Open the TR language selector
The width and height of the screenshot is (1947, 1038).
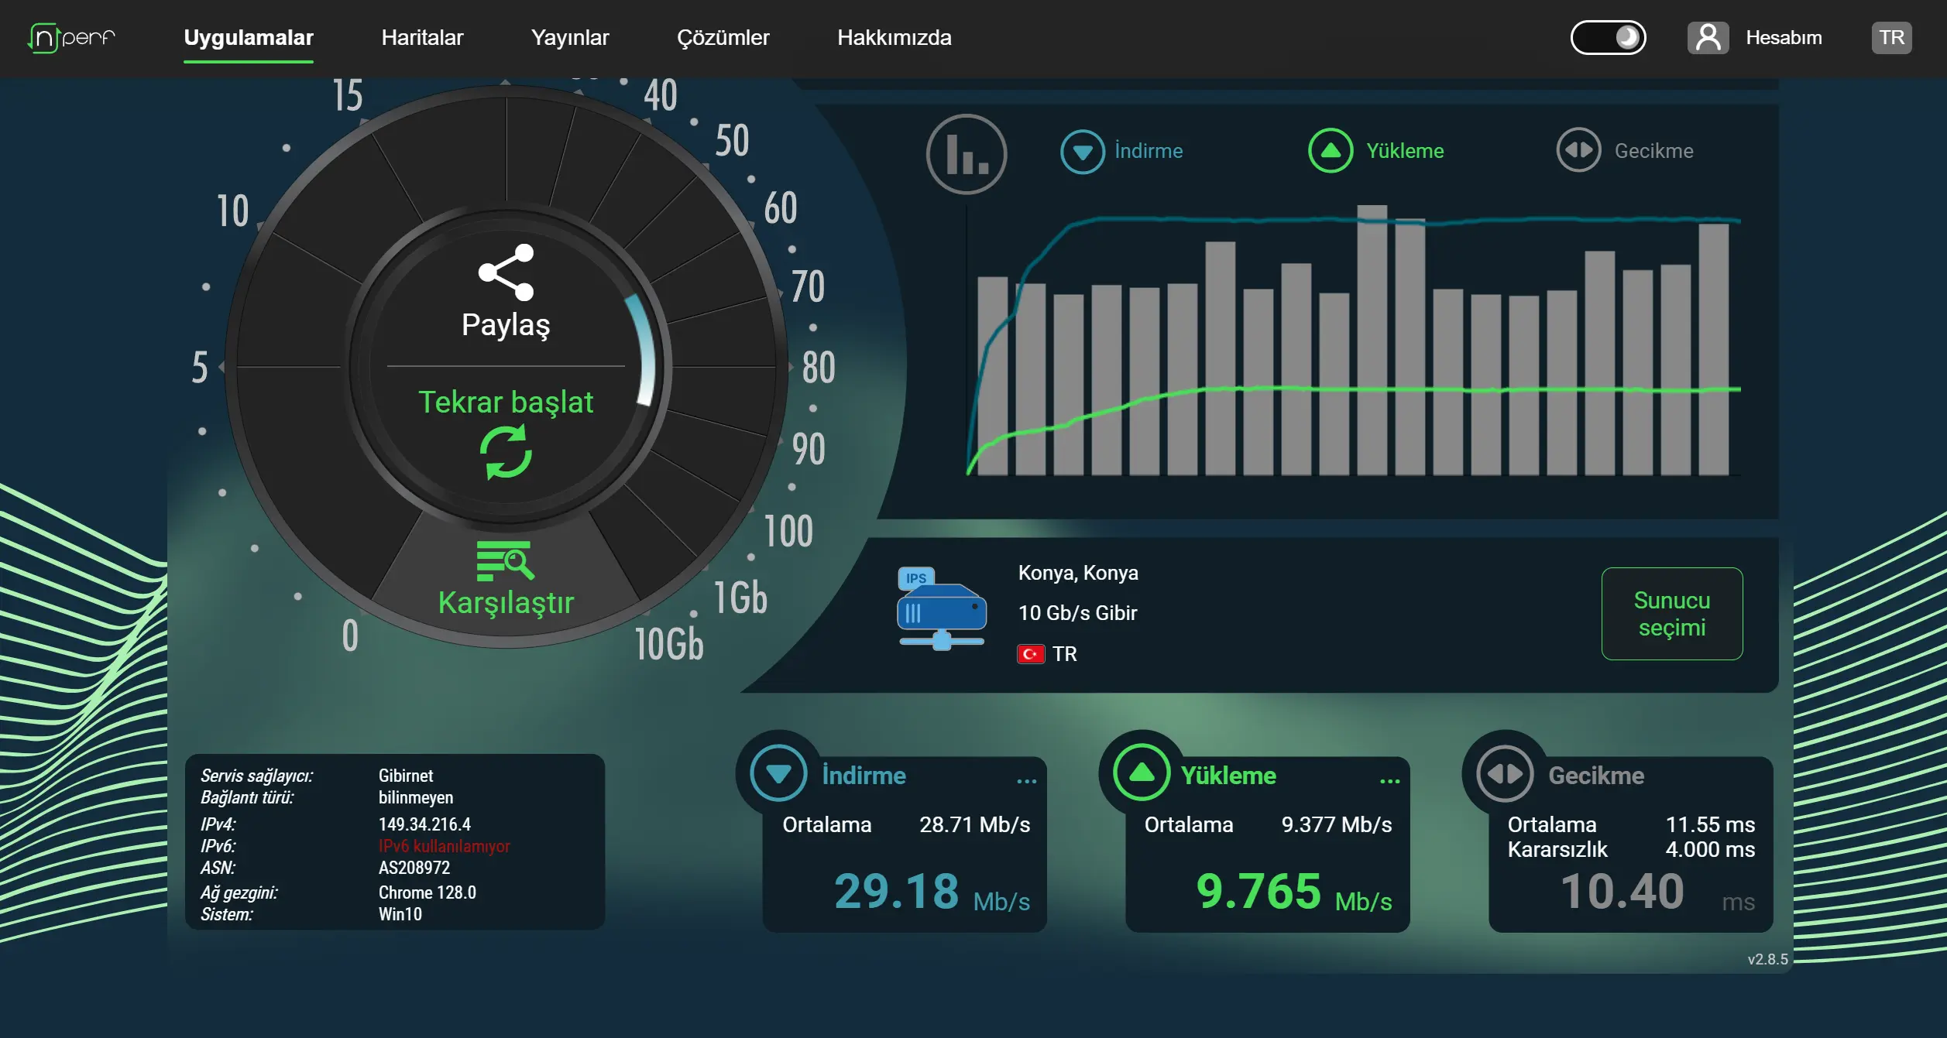1891,37
